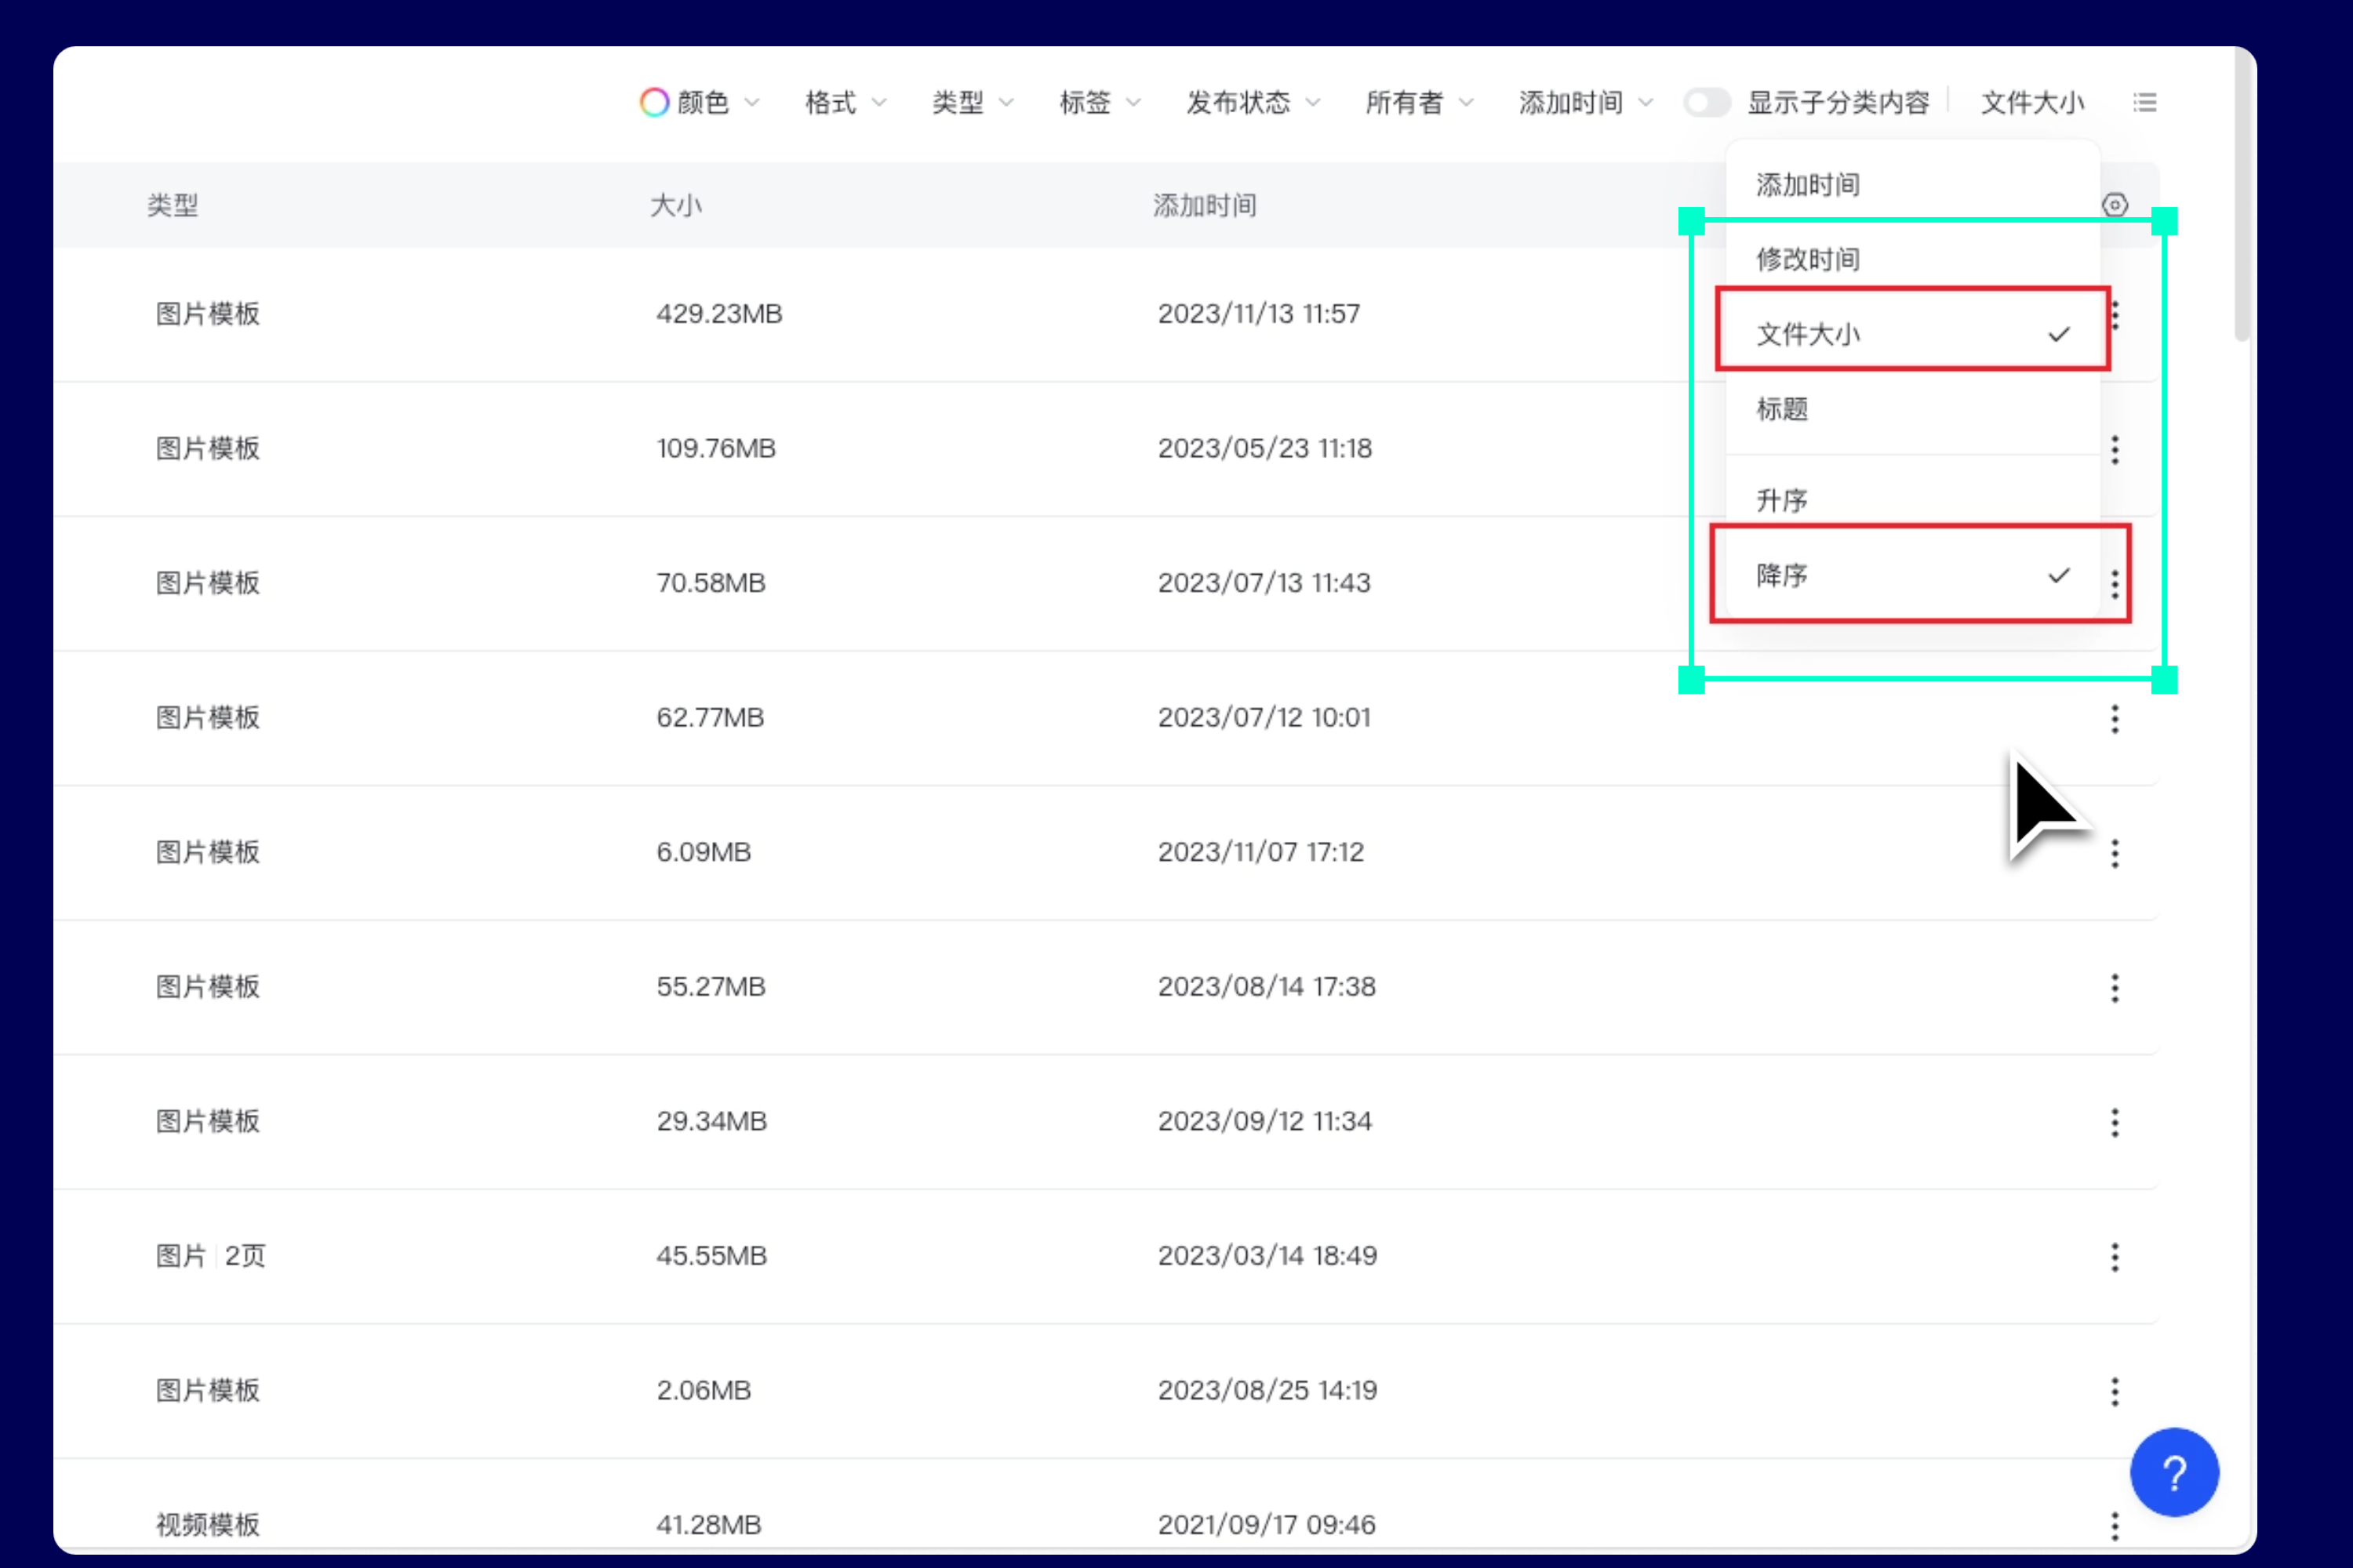Select the 55.27MB size cell
This screenshot has height=1568, width=2353.
pos(711,986)
